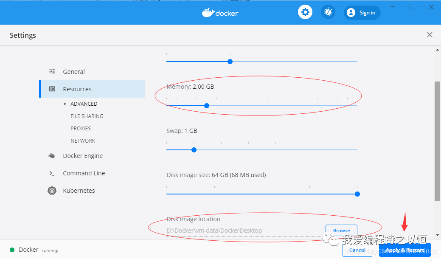Click the topmost slider's handle
Viewport: 441px width, 259px height.
[230, 62]
